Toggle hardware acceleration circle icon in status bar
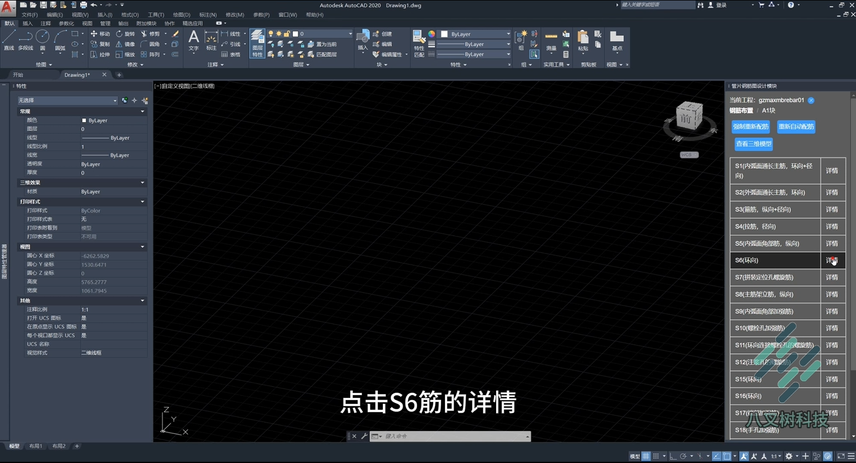Image resolution: width=856 pixels, height=463 pixels. coord(828,456)
